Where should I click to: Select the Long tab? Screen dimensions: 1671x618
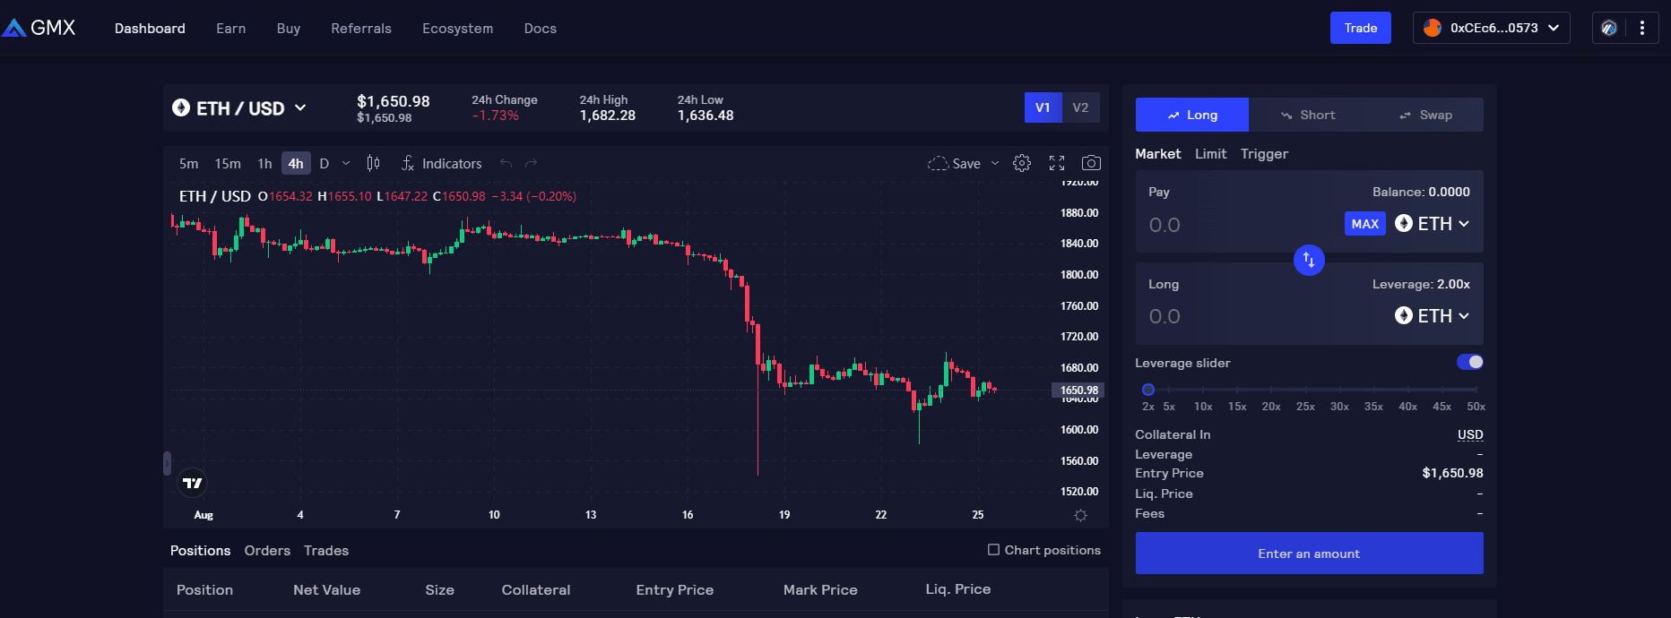[1192, 115]
